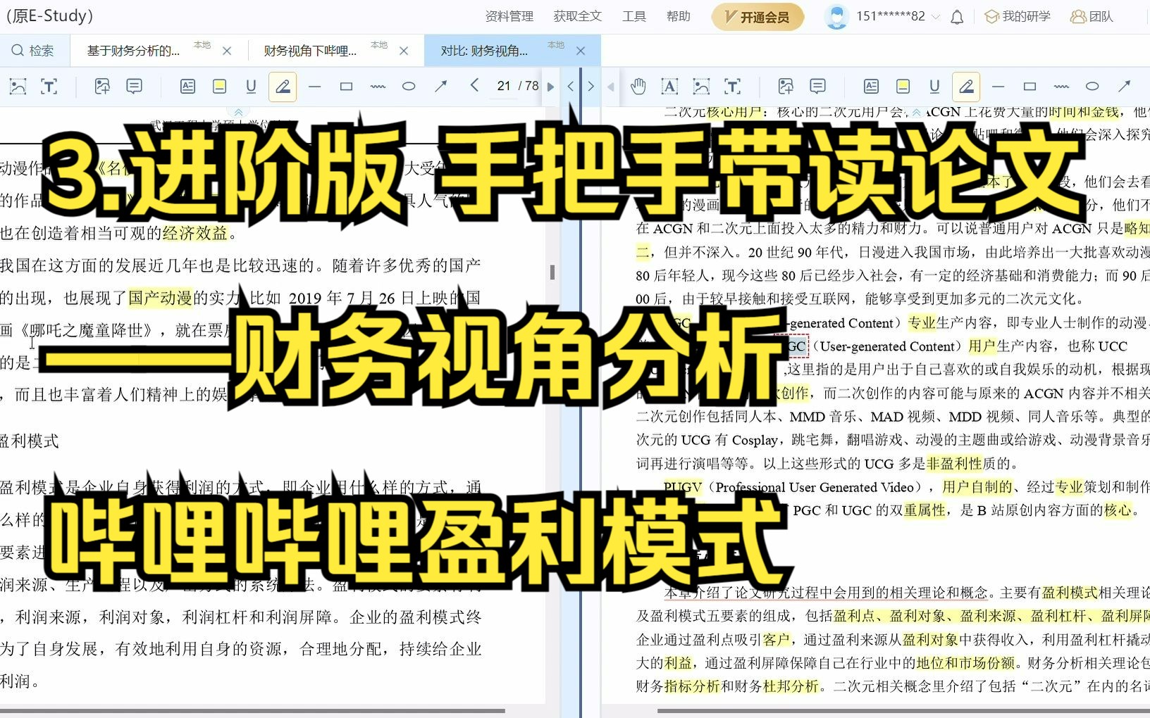Select the rectangle shape tool in left toolbar
Screen dimensions: 1150x718
(x=346, y=87)
